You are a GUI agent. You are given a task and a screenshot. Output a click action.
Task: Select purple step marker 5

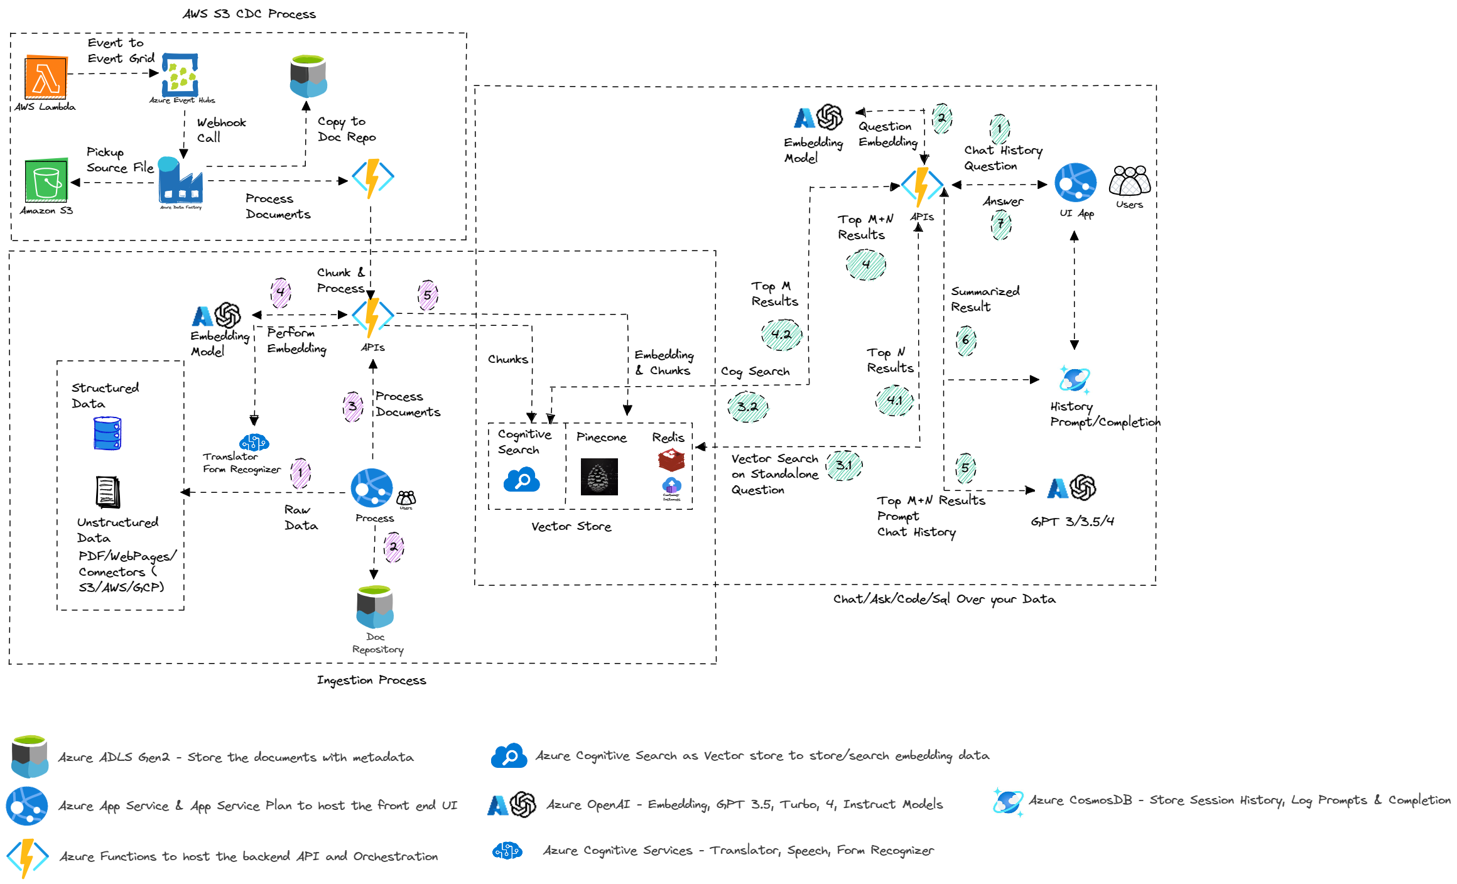[x=428, y=295]
